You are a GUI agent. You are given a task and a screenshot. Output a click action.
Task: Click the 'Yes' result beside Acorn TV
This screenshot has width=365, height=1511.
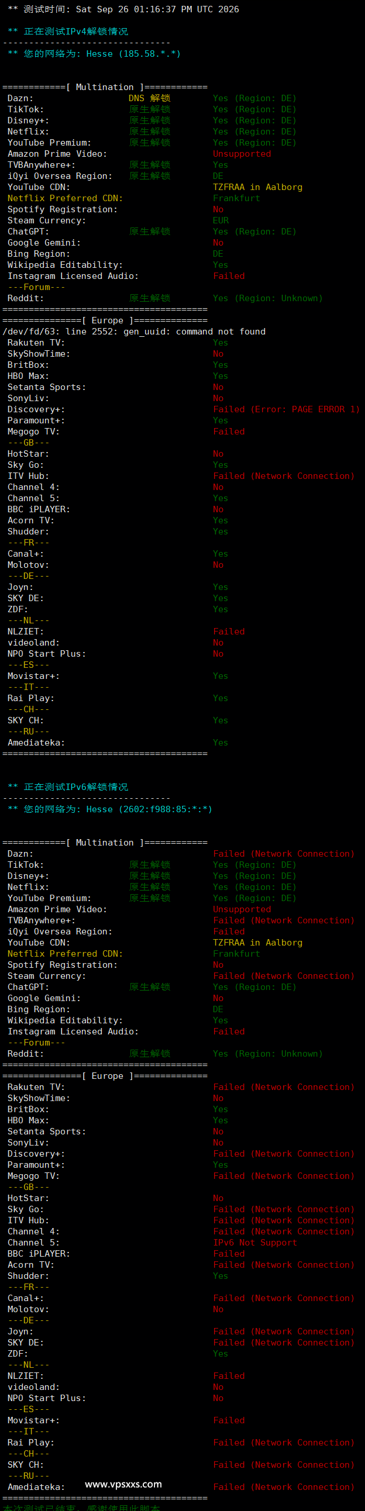(x=221, y=521)
